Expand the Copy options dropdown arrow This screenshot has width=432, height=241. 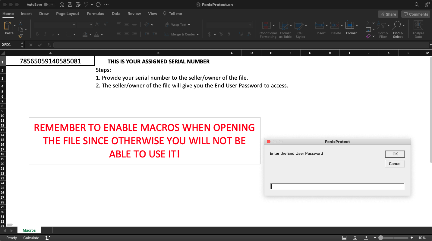(x=26, y=29)
